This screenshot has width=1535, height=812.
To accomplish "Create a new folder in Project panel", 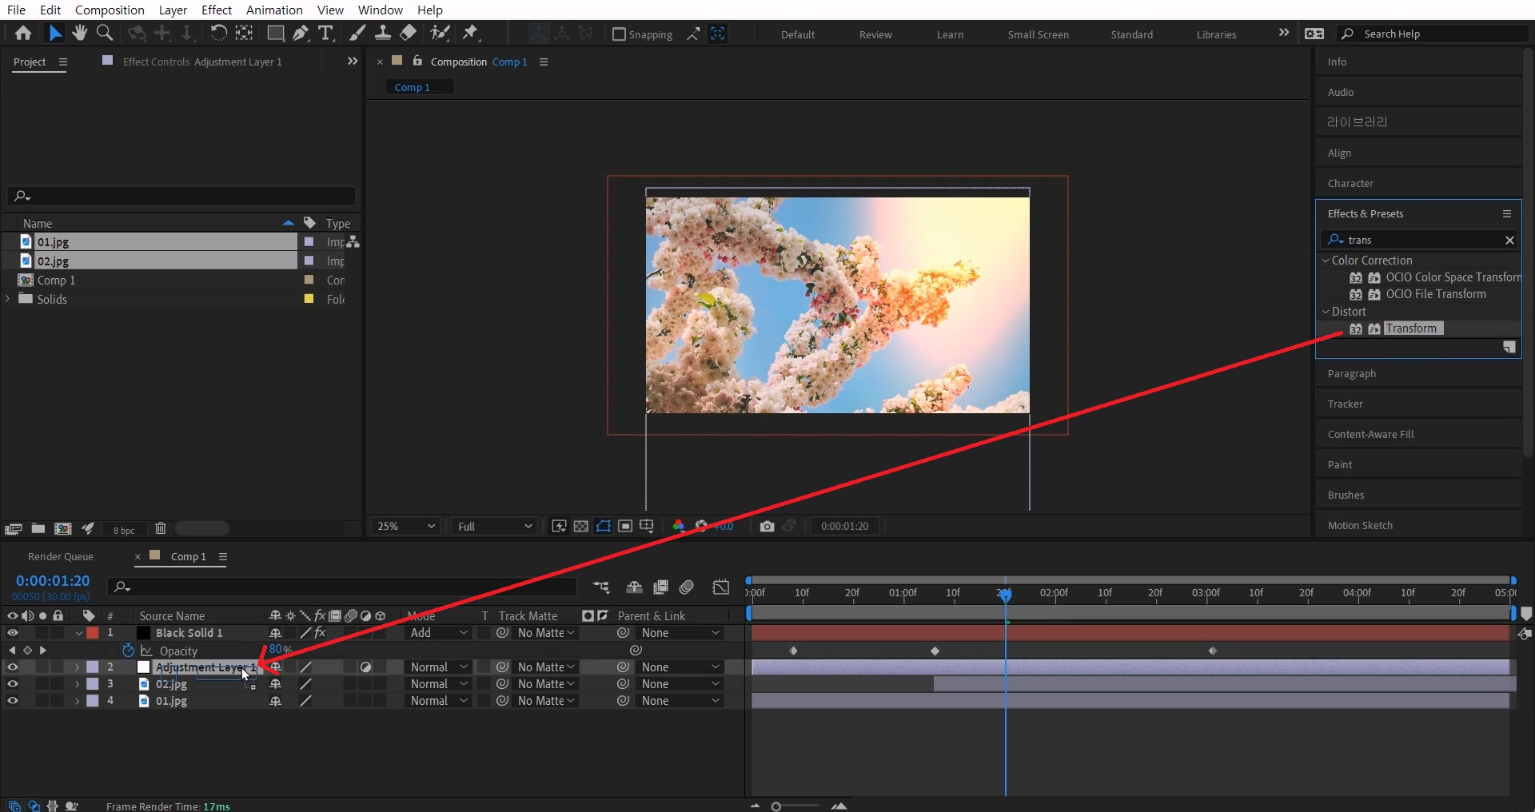I will click(x=38, y=528).
